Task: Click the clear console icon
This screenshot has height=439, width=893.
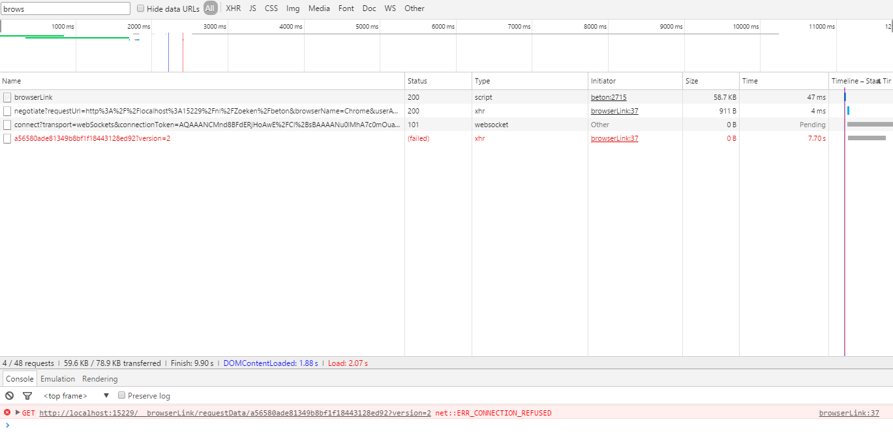Action: coord(8,395)
